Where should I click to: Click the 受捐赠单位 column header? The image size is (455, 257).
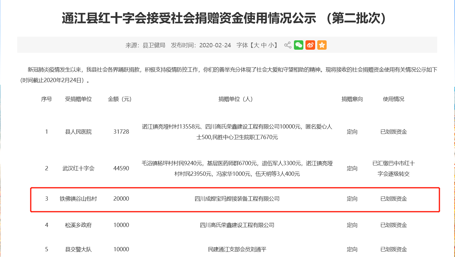tap(78, 99)
